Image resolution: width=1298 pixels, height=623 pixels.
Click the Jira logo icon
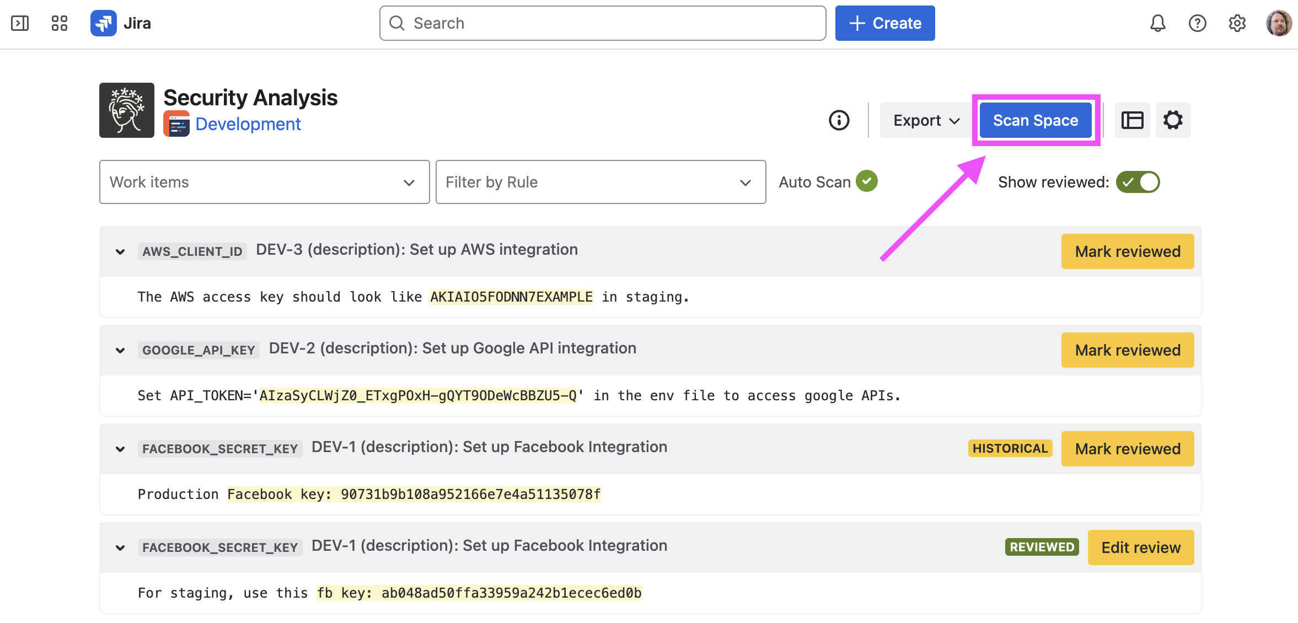coord(104,23)
